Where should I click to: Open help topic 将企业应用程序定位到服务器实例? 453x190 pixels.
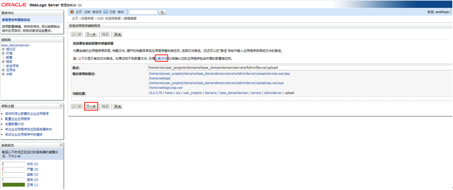pos(28,129)
